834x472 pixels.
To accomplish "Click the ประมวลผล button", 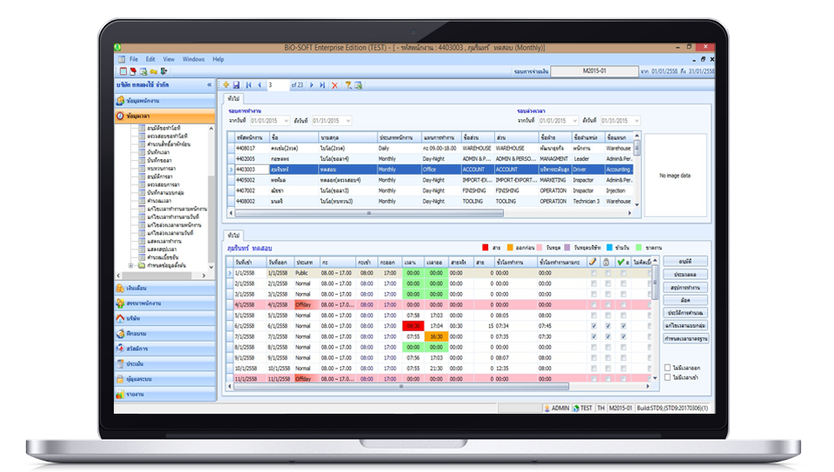I will pos(685,274).
